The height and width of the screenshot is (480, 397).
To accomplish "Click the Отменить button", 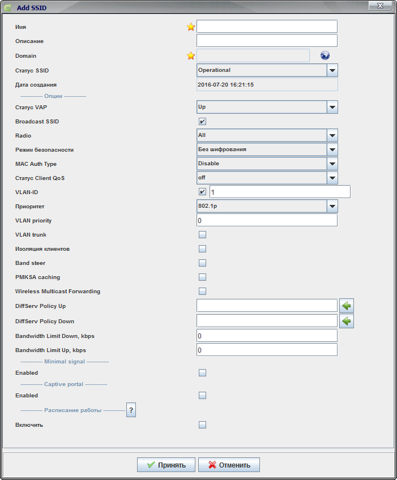I will (229, 465).
